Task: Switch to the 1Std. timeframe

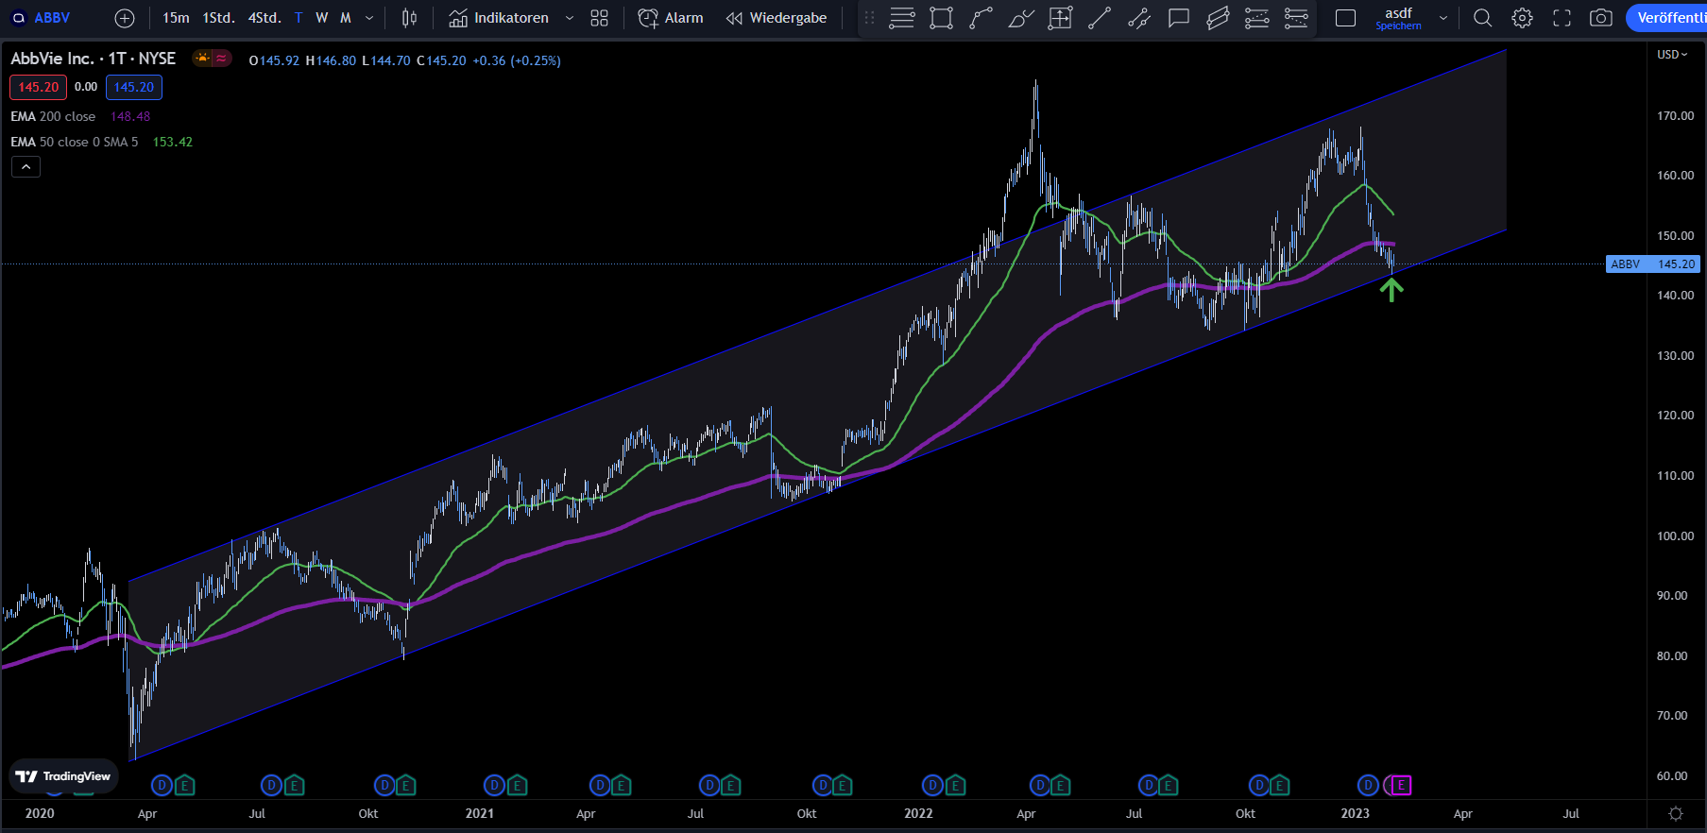Action: point(218,18)
